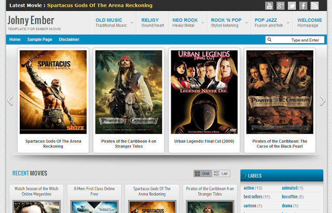
Task: Open the Google Plus social icon
Action: [280, 6]
